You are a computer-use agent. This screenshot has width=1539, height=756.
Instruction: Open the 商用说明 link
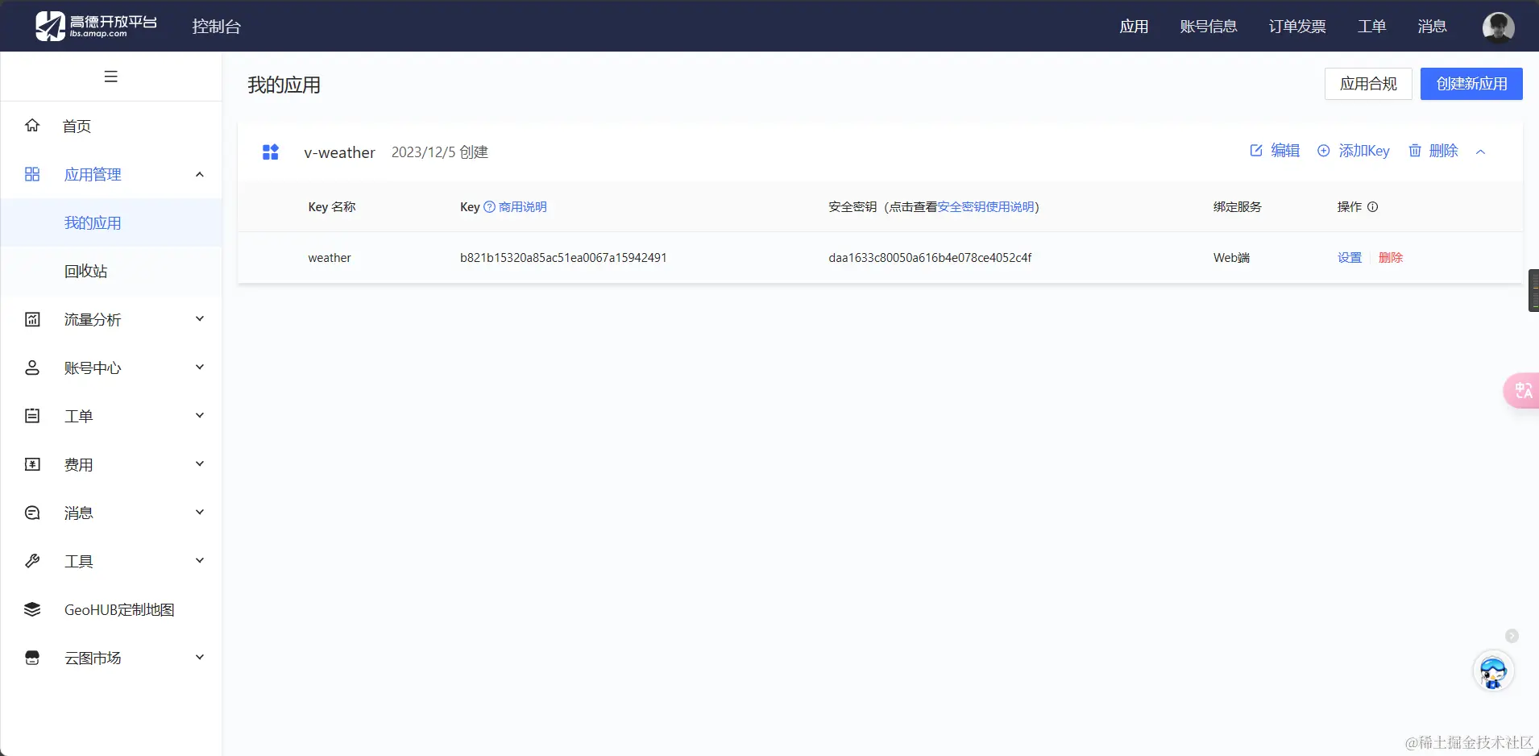tap(523, 207)
